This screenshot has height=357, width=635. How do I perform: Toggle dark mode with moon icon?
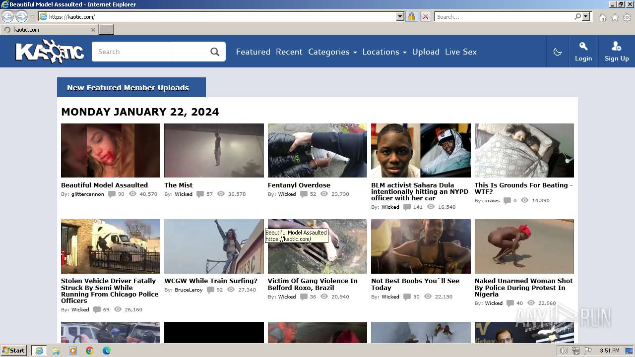558,52
